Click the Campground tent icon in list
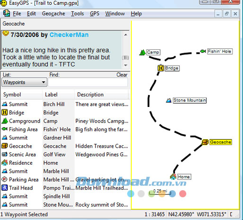Screen dimensions: 243x220 (x=5, y=121)
